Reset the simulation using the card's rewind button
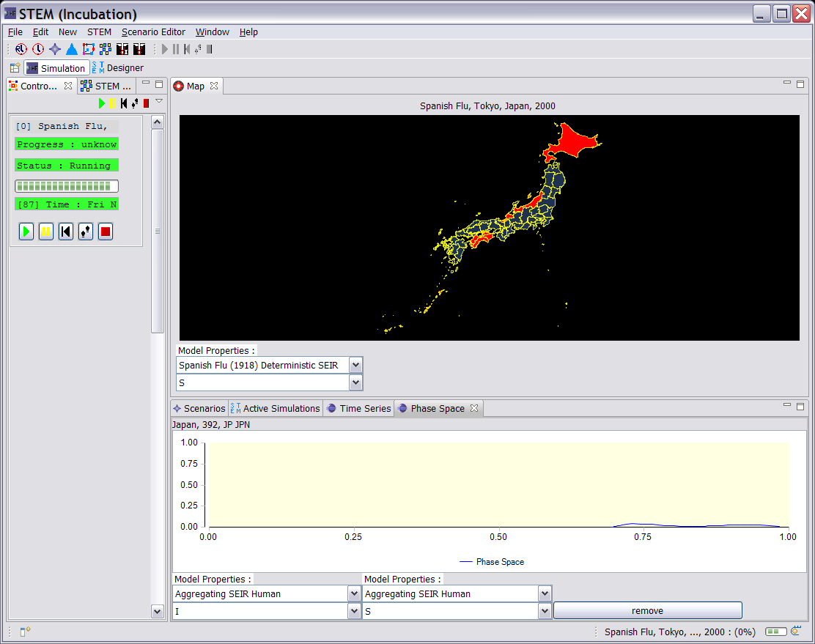The width and height of the screenshot is (815, 644). click(x=66, y=232)
